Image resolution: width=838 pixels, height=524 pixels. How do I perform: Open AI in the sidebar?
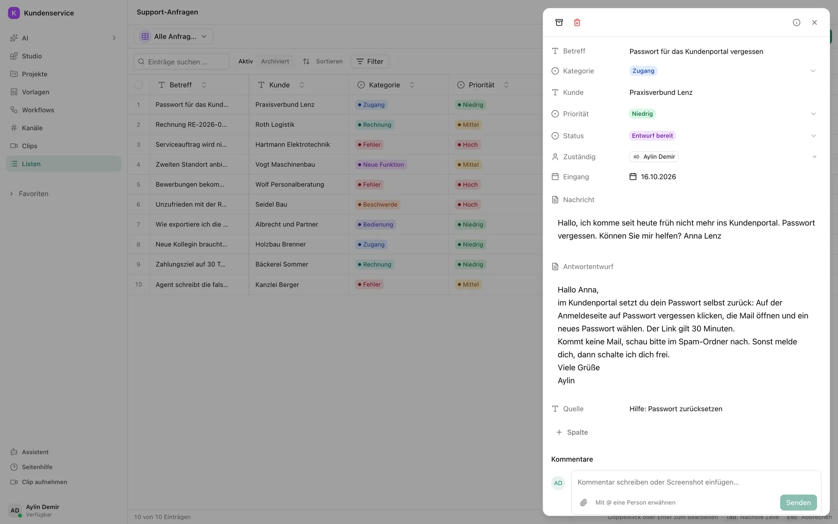coord(63,38)
